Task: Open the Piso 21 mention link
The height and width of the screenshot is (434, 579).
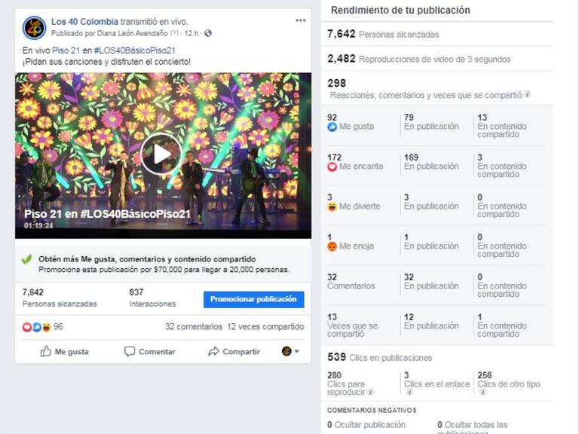Action: (x=67, y=50)
